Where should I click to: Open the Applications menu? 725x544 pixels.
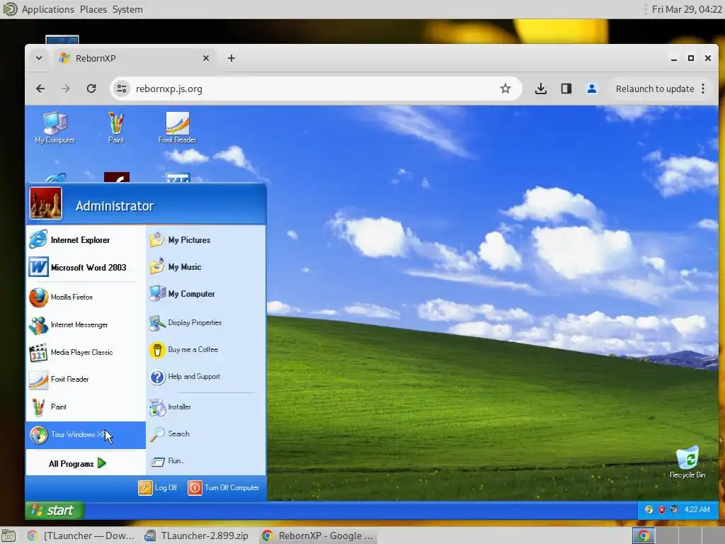click(48, 9)
